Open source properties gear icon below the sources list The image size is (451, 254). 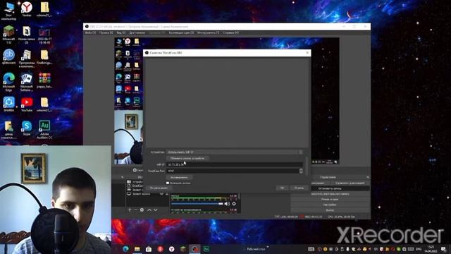(x=142, y=210)
